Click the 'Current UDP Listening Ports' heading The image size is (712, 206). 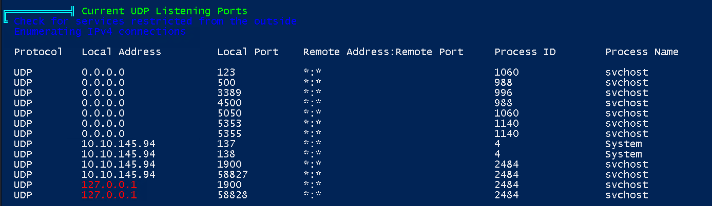click(x=164, y=11)
